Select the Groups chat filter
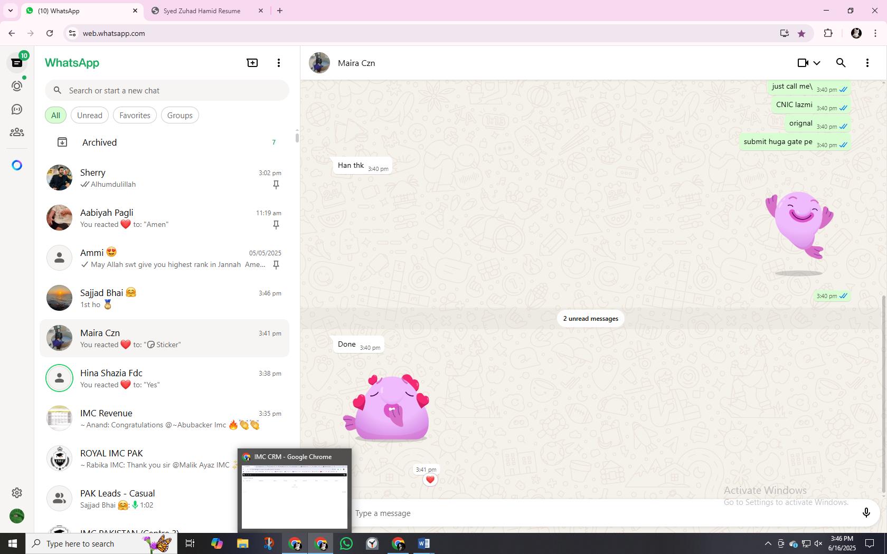Viewport: 887px width, 554px height. (x=180, y=115)
